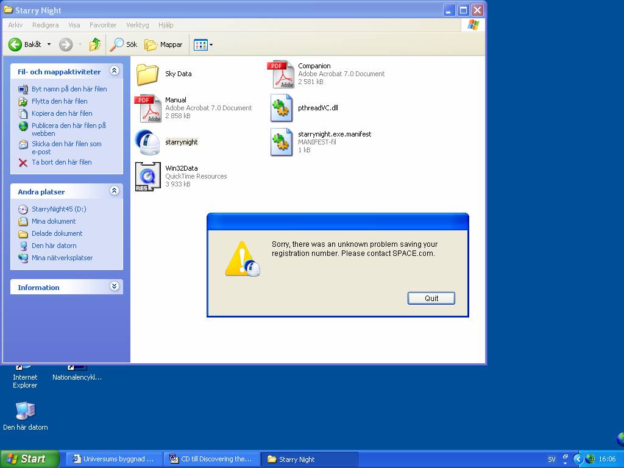Expand the Information panel
624x468 pixels.
pos(114,286)
